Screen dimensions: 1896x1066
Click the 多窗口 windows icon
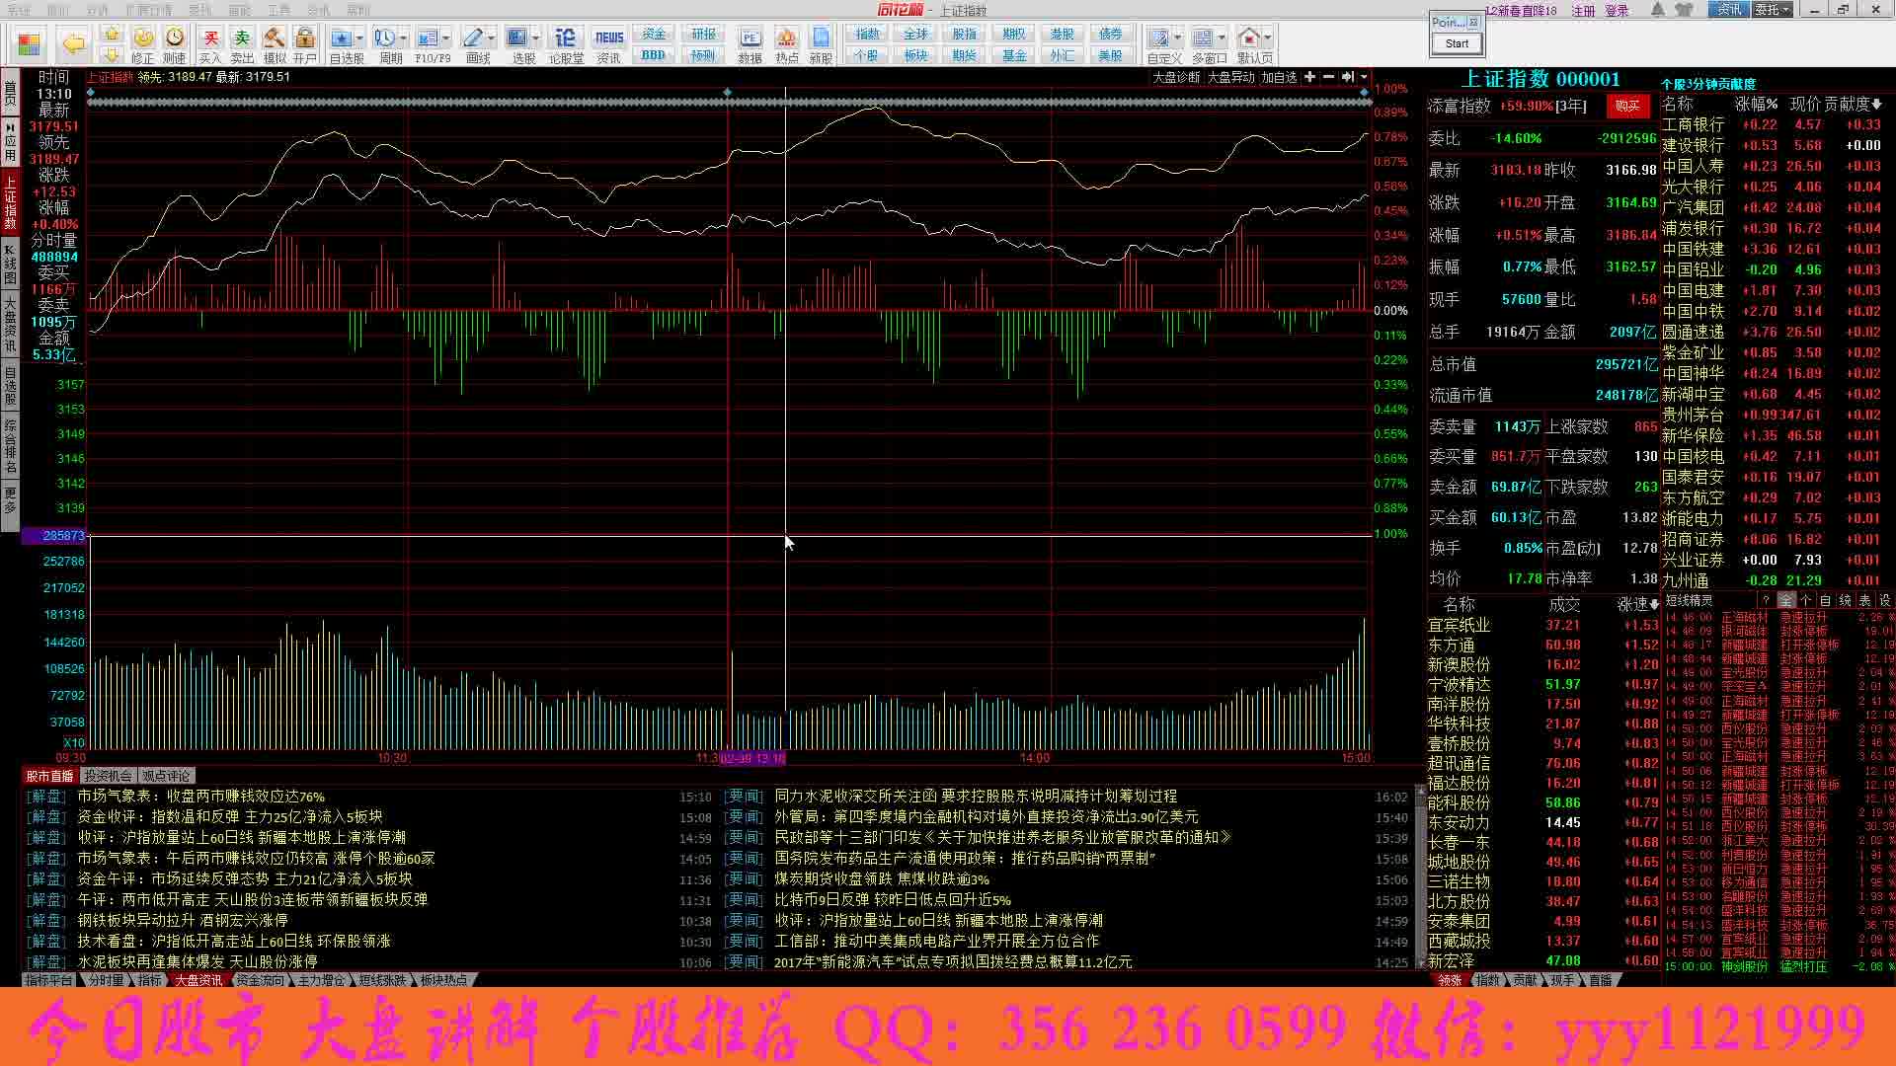[x=1203, y=38]
